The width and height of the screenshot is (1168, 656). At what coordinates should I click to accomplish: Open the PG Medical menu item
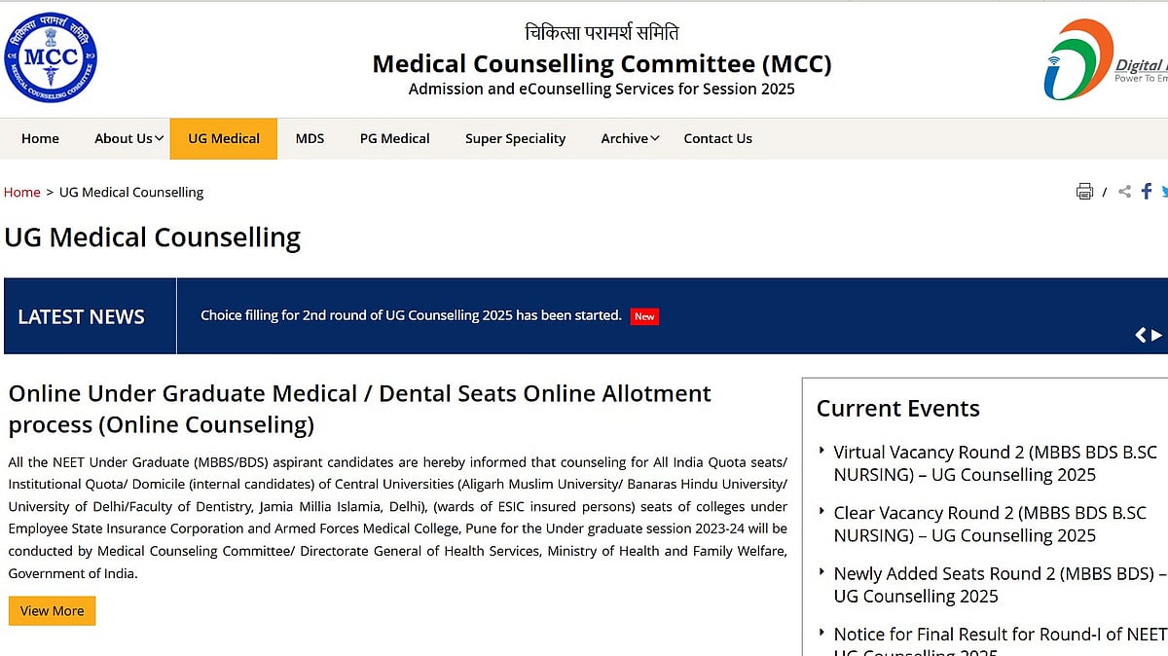394,138
